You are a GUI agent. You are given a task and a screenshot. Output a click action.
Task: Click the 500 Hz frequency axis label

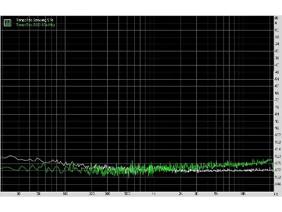(x=127, y=194)
